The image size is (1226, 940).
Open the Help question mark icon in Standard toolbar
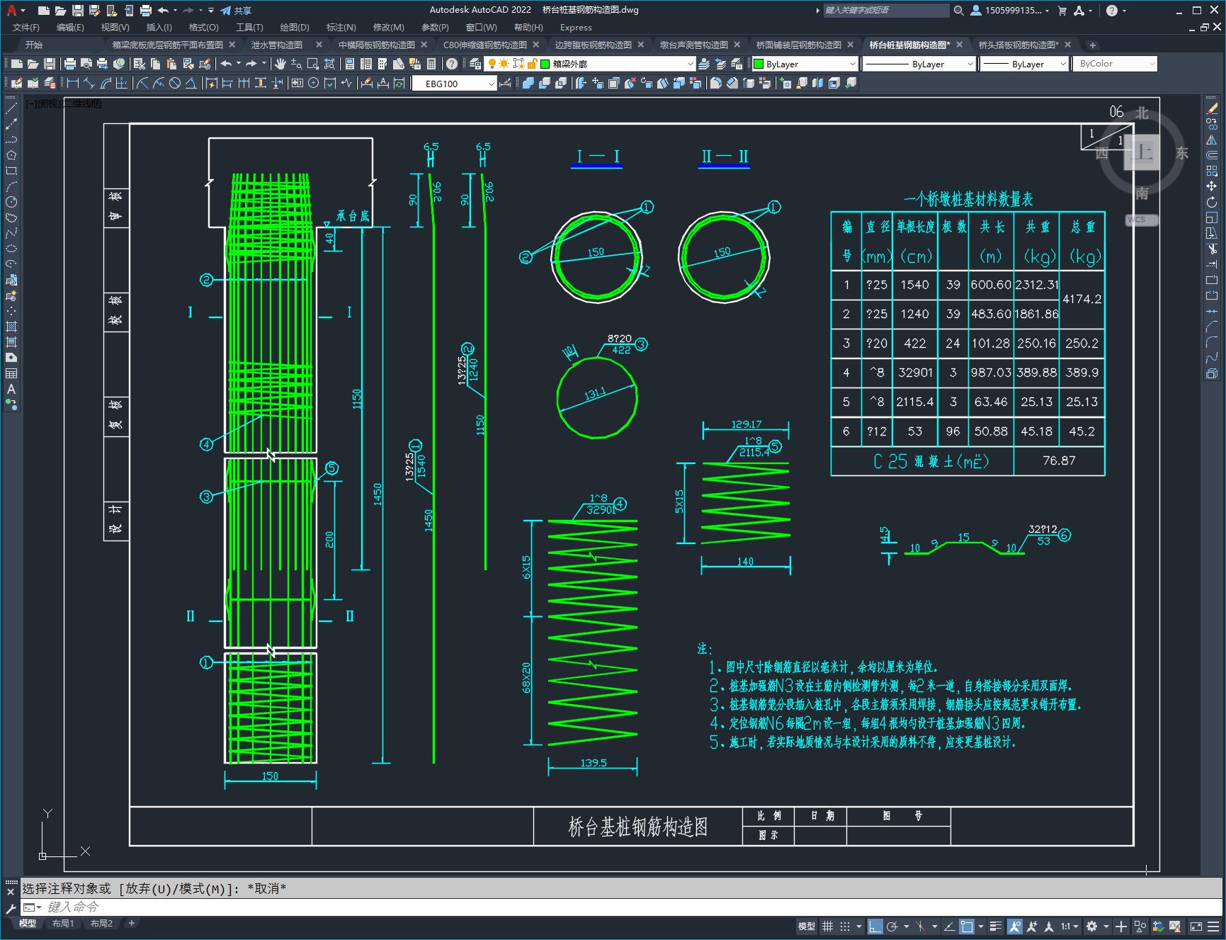[x=452, y=64]
